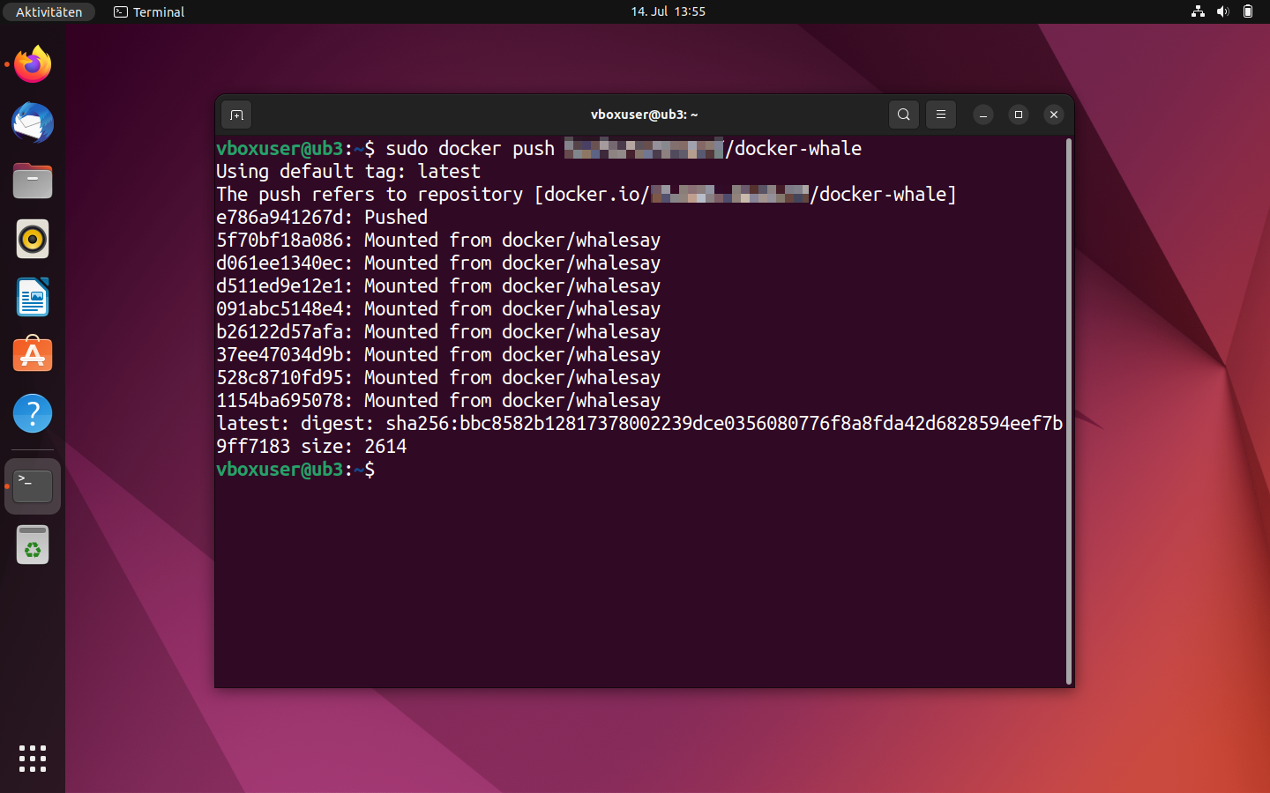Image resolution: width=1270 pixels, height=793 pixels.
Task: Click the terminal search icon
Action: point(903,115)
